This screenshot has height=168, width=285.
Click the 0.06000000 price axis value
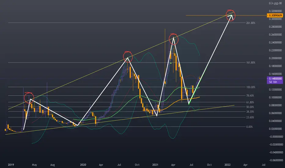[275, 113]
